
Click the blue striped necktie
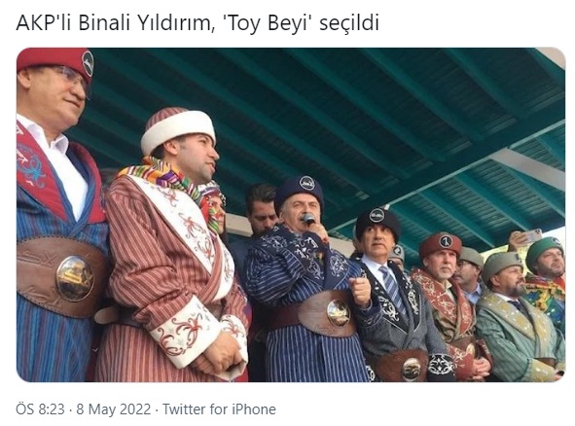(392, 288)
